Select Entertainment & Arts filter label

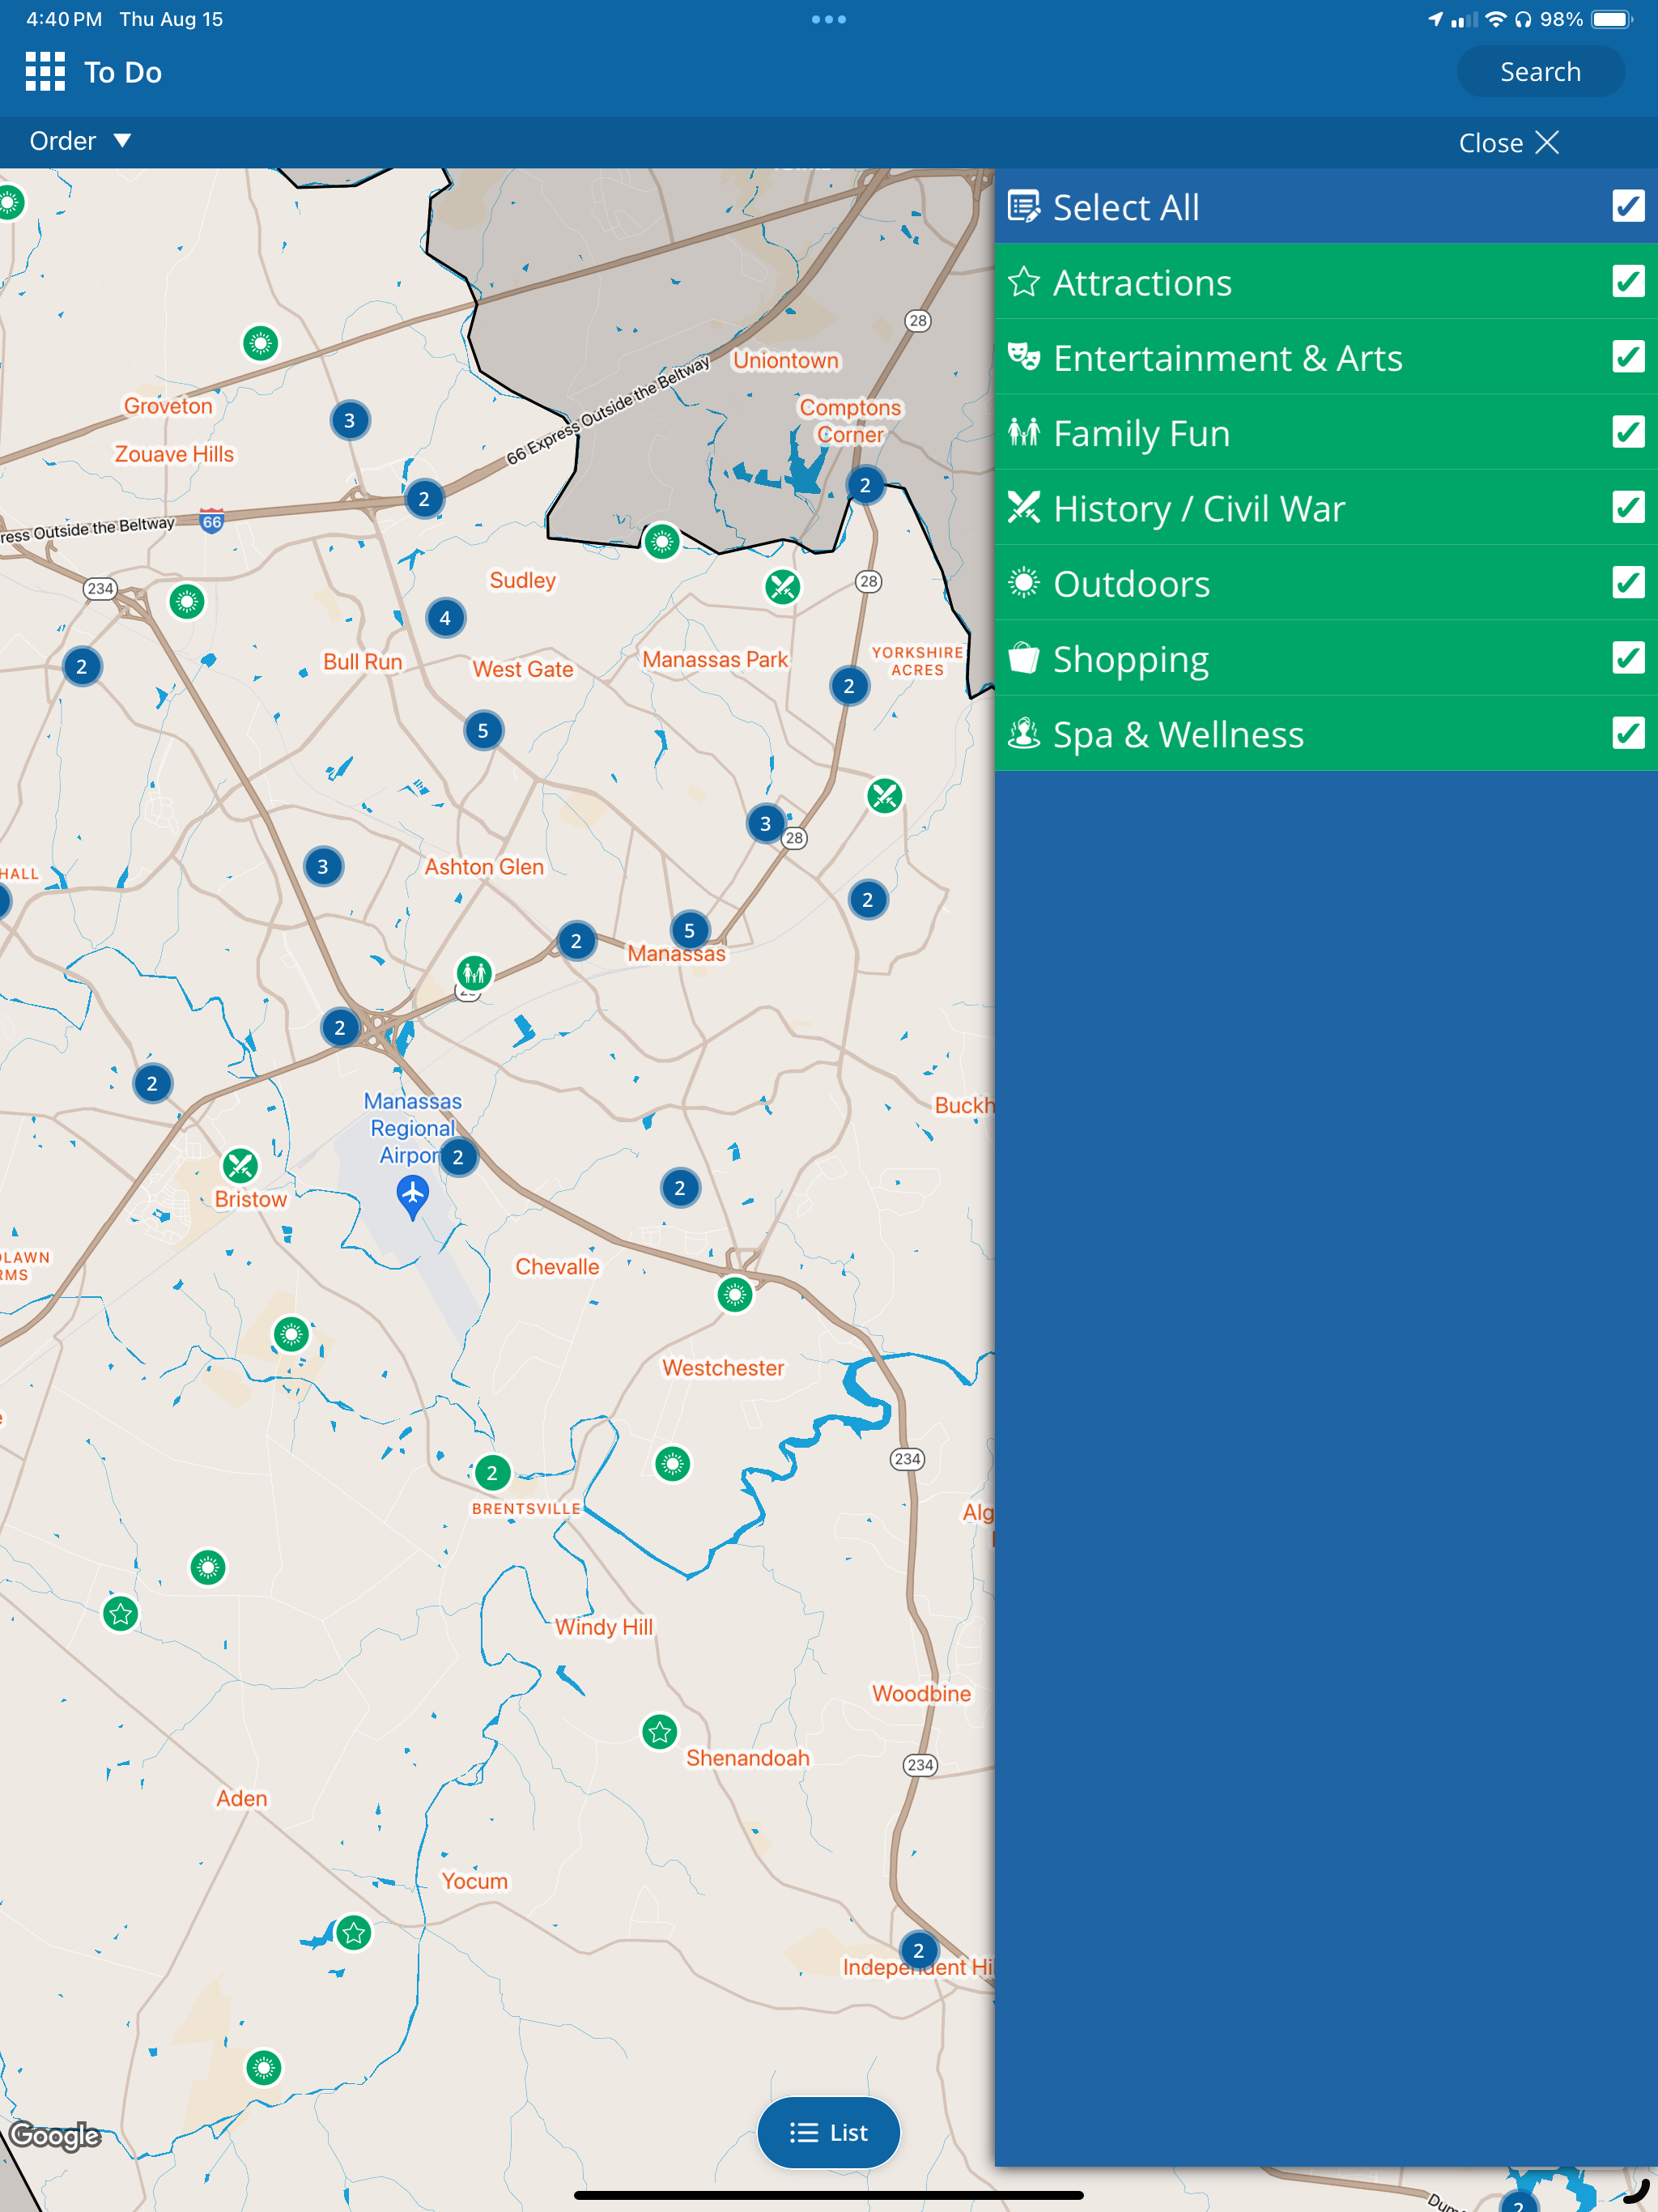point(1228,358)
